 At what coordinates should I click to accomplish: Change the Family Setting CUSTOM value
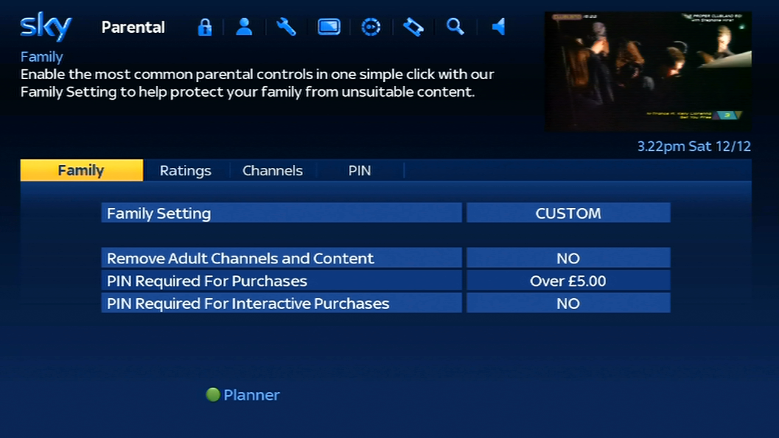(x=568, y=214)
